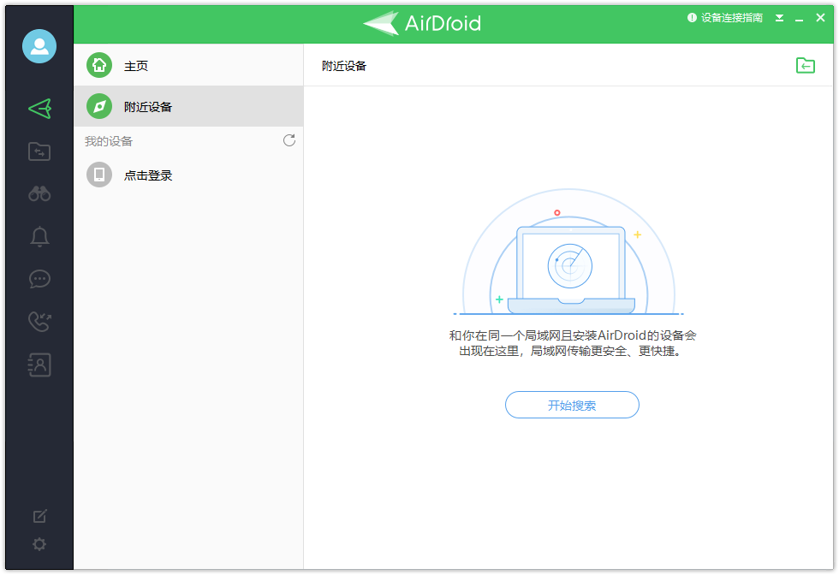Open the user profile avatar
The height and width of the screenshot is (575, 839).
pos(39,46)
